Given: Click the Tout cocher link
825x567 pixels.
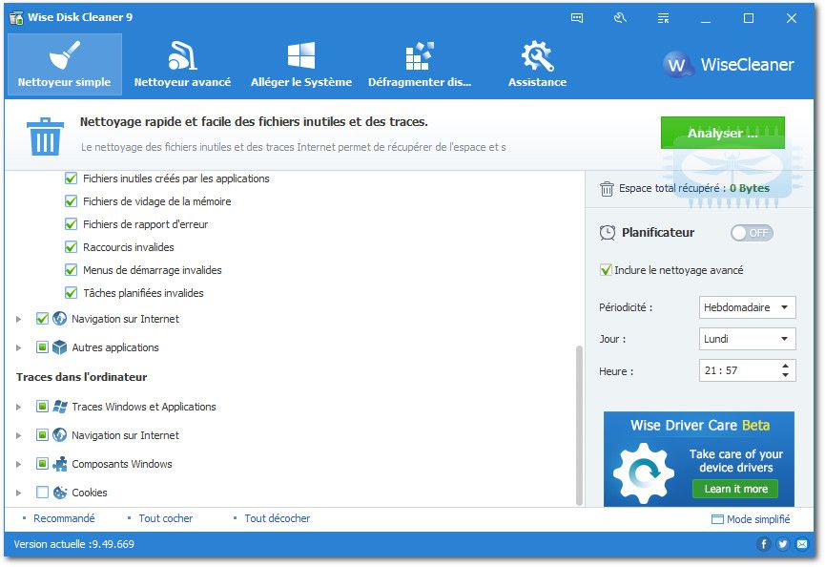Looking at the screenshot, I should [166, 518].
